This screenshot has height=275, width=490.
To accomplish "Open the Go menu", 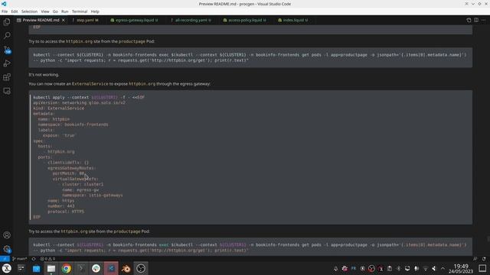I will point(55,11).
